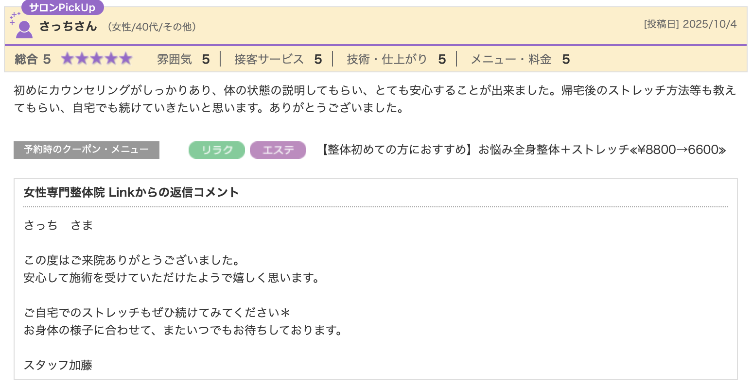
Task: Click the 技術・仕上がり score
Action: (396, 59)
